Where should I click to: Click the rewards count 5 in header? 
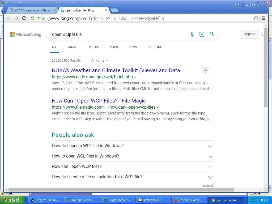coord(262,34)
